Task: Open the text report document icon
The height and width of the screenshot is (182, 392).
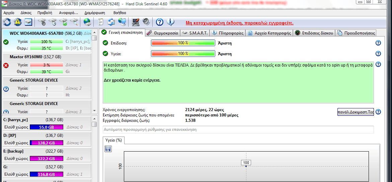Action: pyautogui.click(x=101, y=22)
